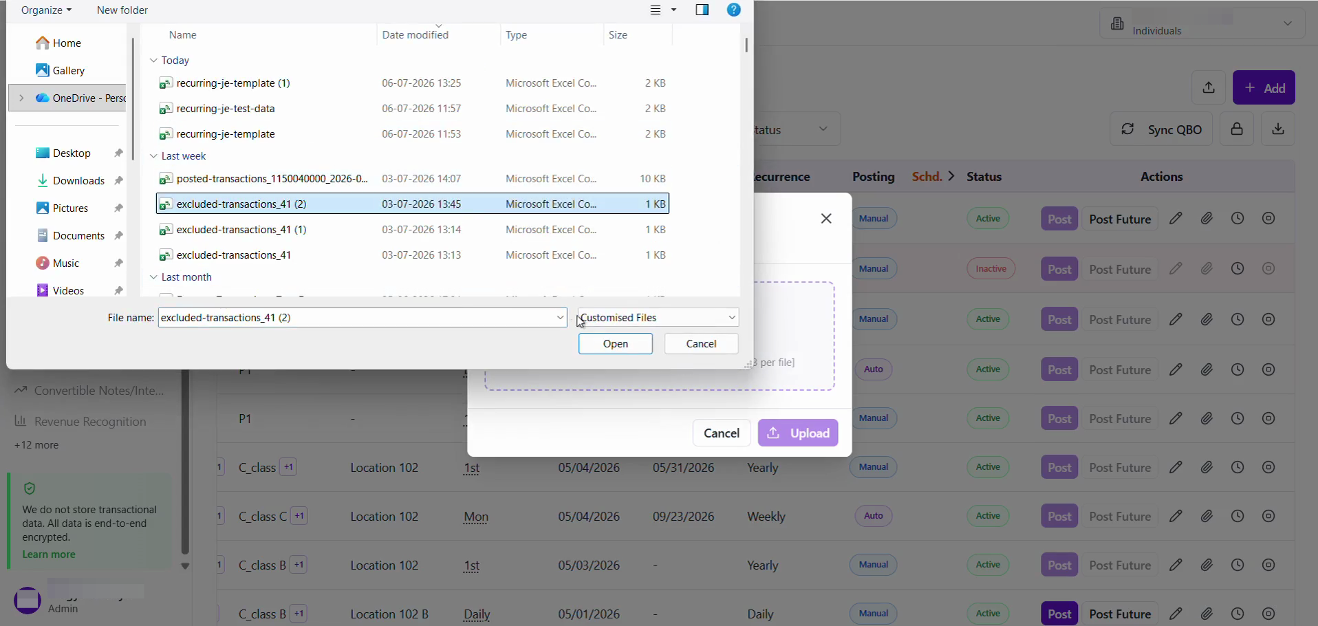Image resolution: width=1318 pixels, height=626 pixels.
Task: Click the File name input field
Action: (363, 318)
